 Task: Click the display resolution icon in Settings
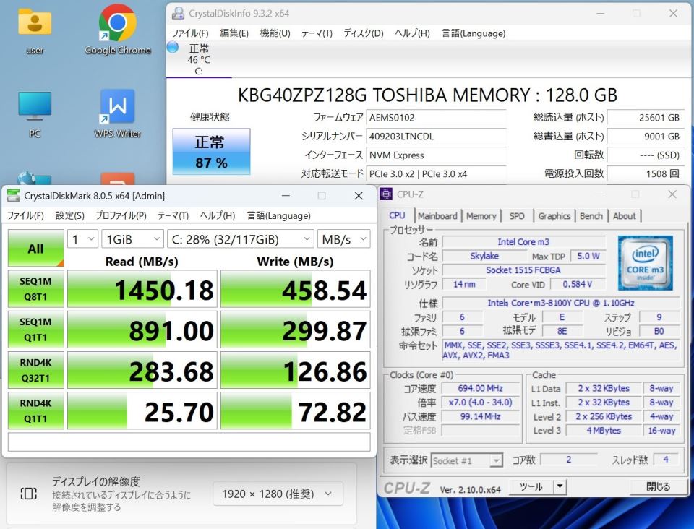[29, 493]
